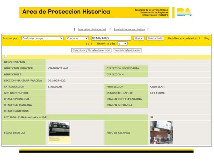This screenshot has width=214, height=161.
Task: Click the search text box containing 001-024-022
Action: [x=111, y=38]
